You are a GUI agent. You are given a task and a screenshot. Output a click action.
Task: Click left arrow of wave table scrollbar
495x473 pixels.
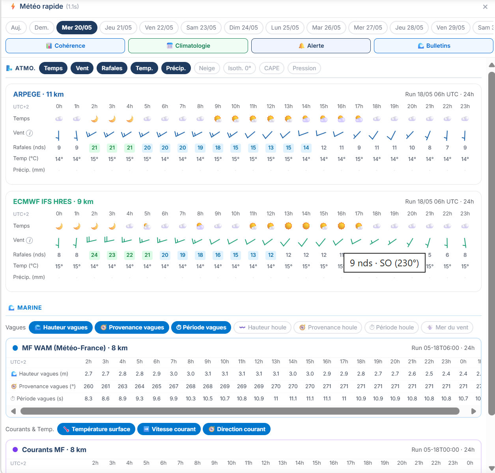click(x=13, y=411)
